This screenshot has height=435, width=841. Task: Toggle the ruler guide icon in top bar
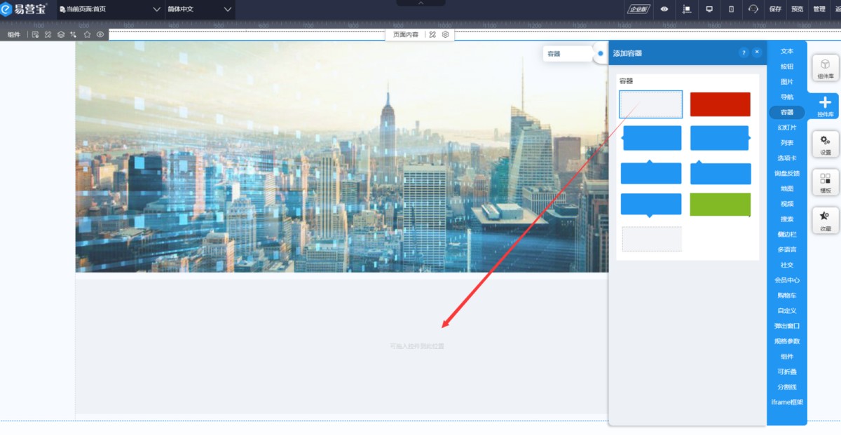pos(687,9)
